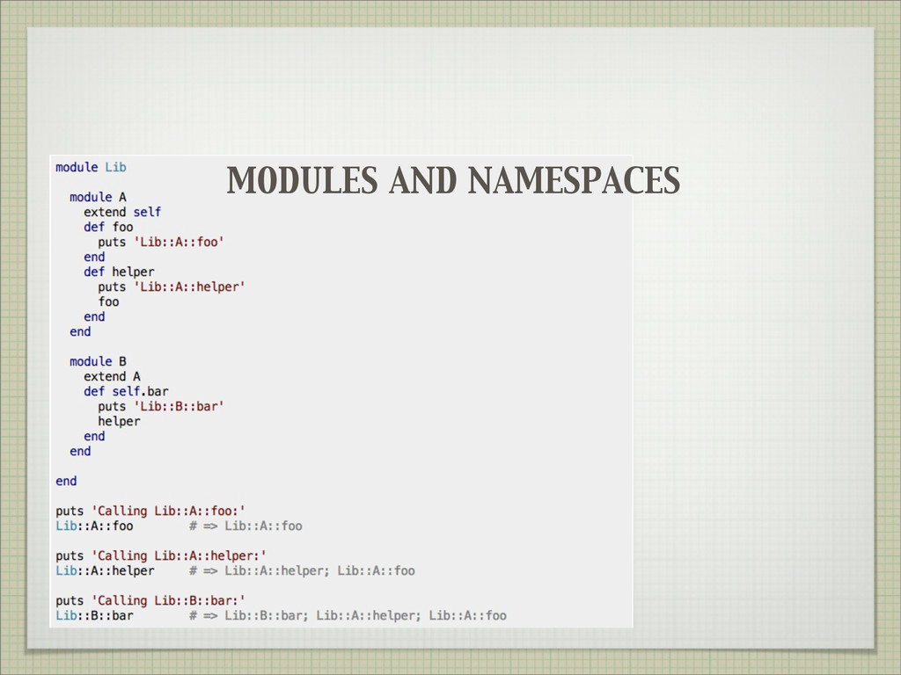Select the puts 'Calling Lib::A::helper:' line
Viewport: 901px width, 675px height.
[x=161, y=555]
